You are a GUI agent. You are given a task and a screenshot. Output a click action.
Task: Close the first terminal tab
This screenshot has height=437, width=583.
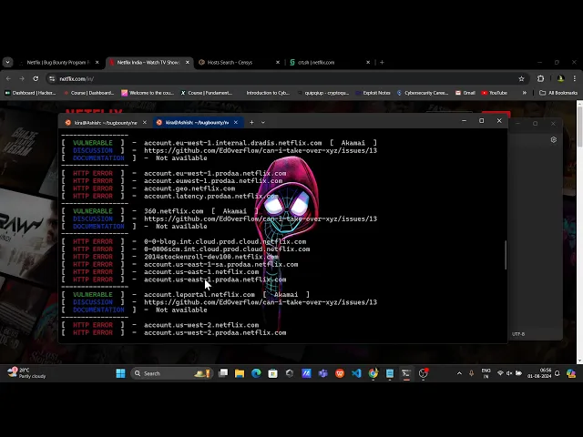click(x=145, y=122)
